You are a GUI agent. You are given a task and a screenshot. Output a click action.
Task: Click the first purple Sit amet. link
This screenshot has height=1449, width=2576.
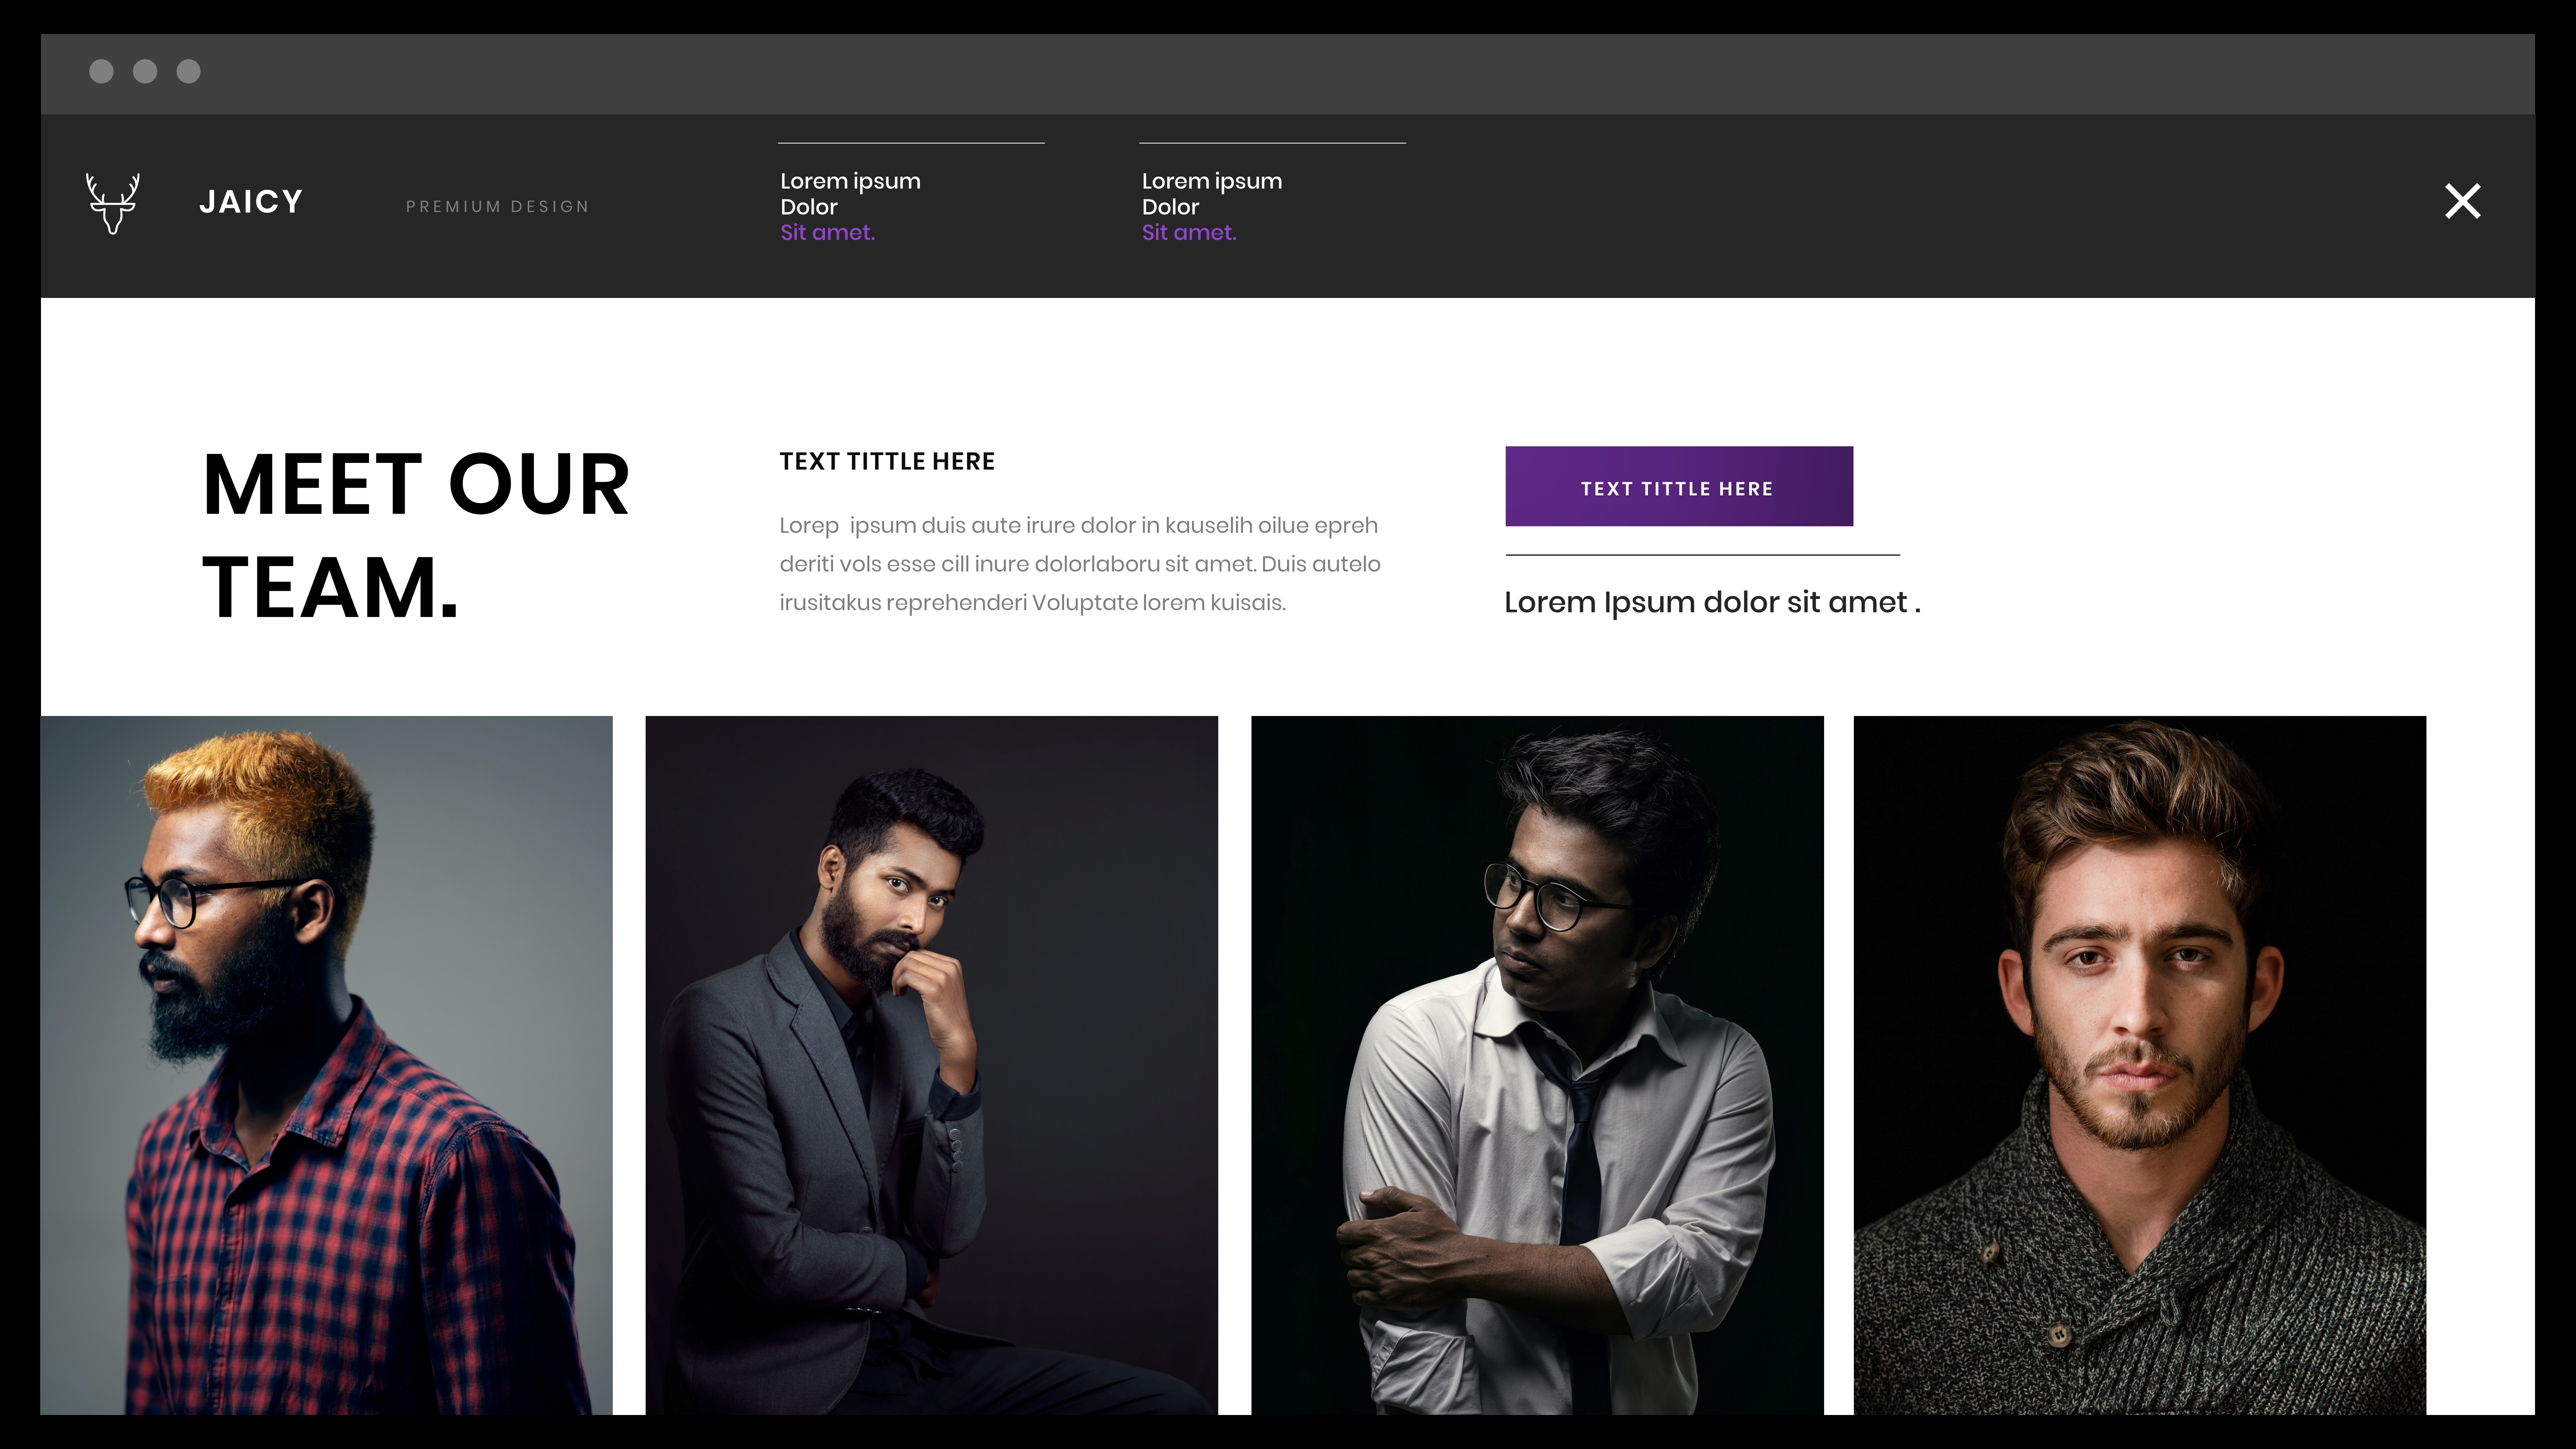click(x=827, y=233)
